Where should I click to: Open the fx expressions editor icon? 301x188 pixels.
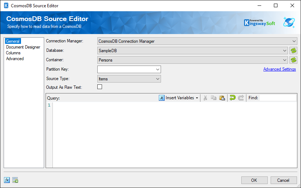pyautogui.click(x=7, y=180)
